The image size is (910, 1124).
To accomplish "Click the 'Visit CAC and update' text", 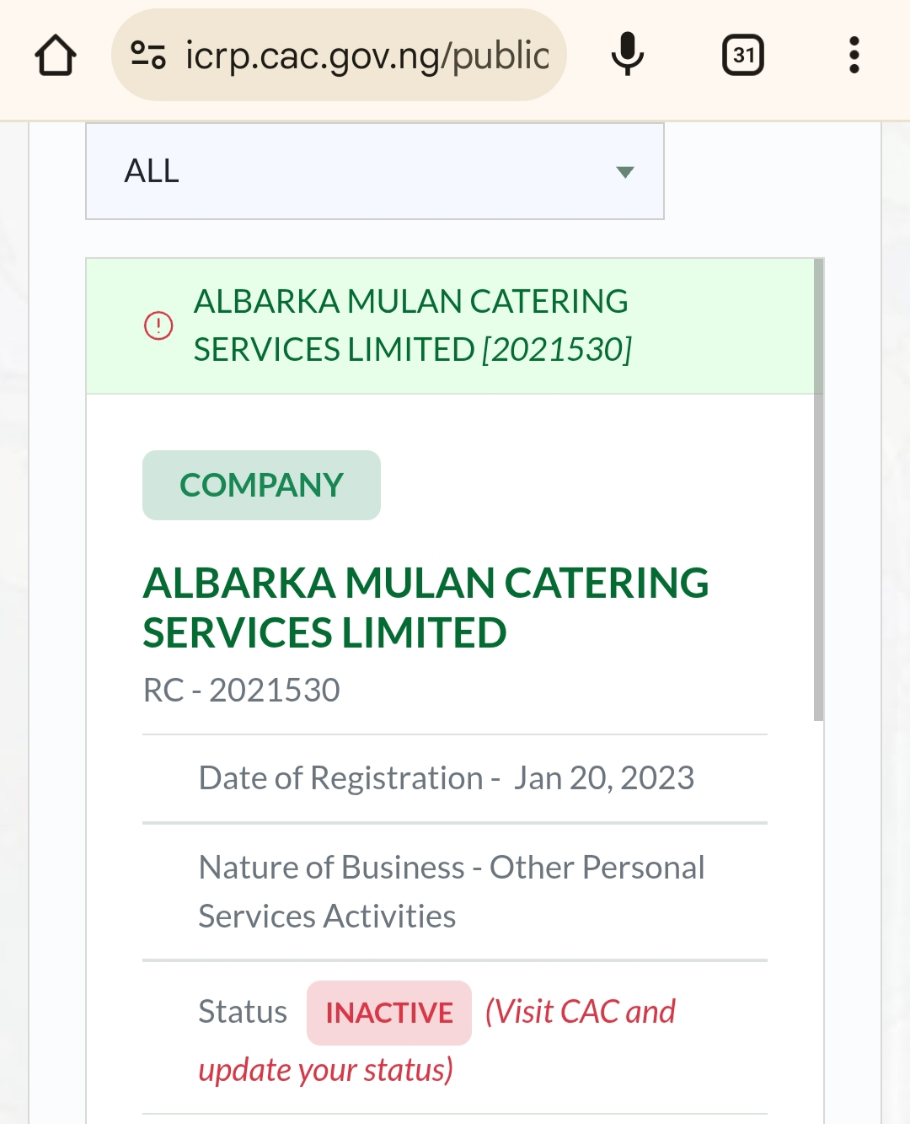I will coord(580,1012).
